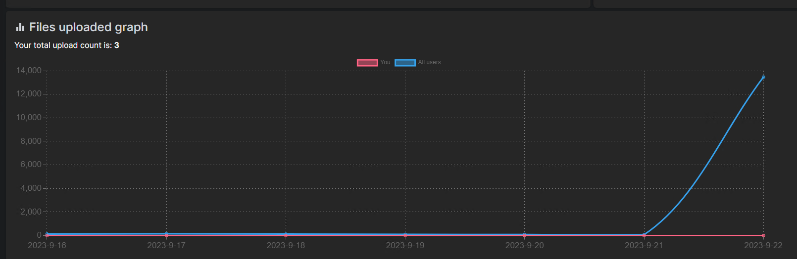Select the All users peak point on 2023-9-22

(x=763, y=77)
